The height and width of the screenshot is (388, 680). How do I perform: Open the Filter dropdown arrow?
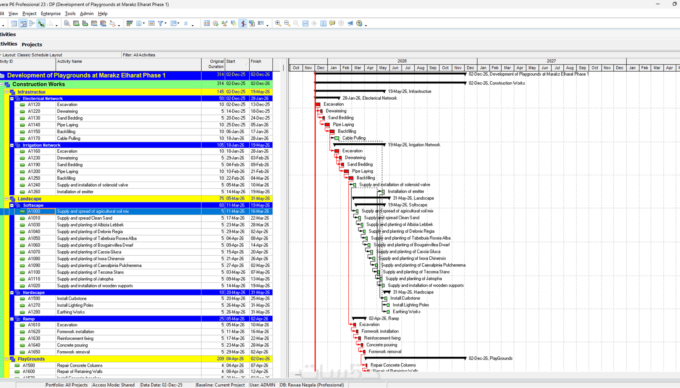[165, 24]
